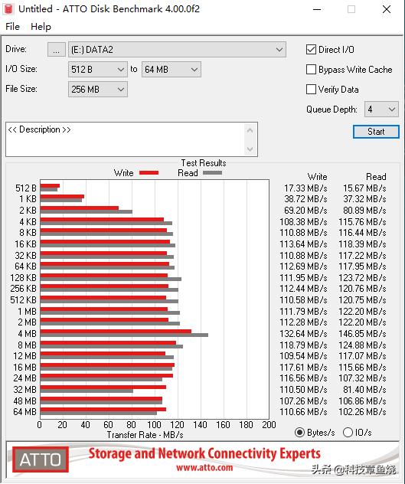Open the I/O Size maximum dropdown showing 64 MB
405x484 pixels.
(171, 70)
